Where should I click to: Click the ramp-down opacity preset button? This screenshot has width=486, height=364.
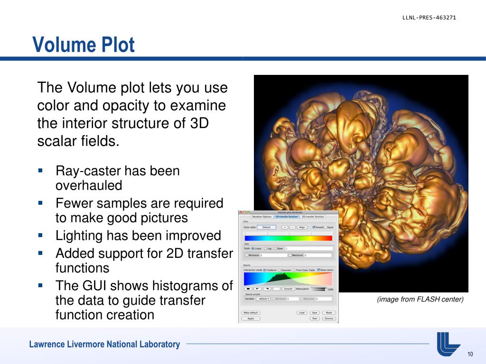pyautogui.click(x=258, y=289)
